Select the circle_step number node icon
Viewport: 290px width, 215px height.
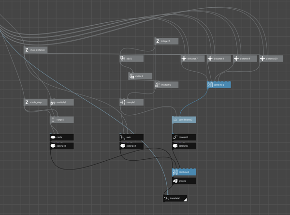27,102
